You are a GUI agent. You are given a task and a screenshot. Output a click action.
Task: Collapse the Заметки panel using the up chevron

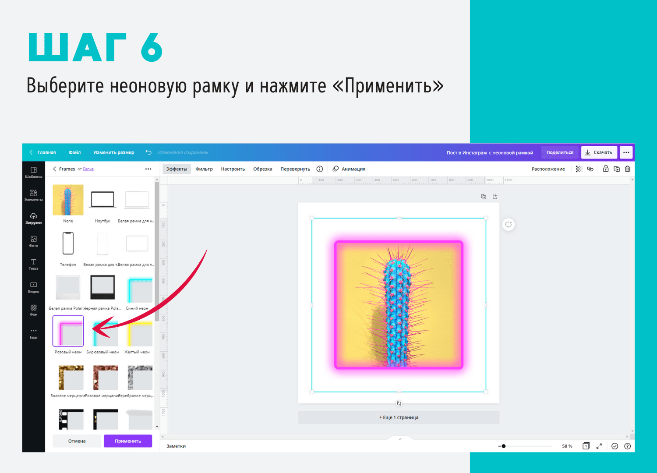[x=400, y=439]
